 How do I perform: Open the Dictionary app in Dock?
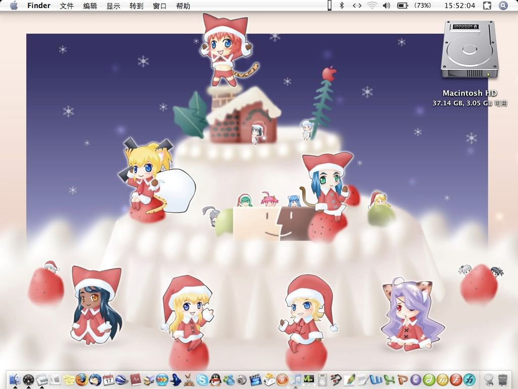(x=136, y=380)
